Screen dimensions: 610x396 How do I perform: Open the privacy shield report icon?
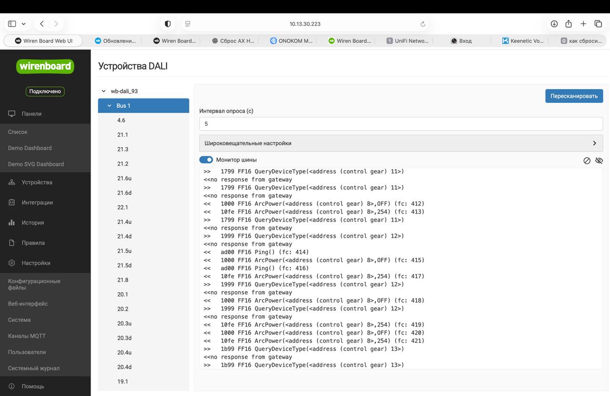pyautogui.click(x=168, y=24)
